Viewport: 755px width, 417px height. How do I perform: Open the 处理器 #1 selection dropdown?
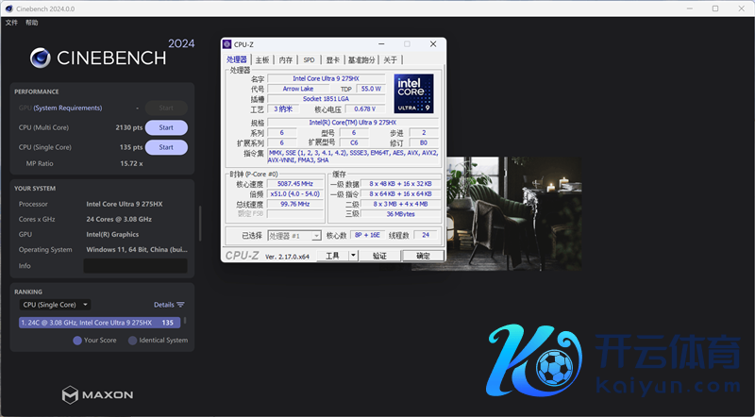pyautogui.click(x=294, y=236)
